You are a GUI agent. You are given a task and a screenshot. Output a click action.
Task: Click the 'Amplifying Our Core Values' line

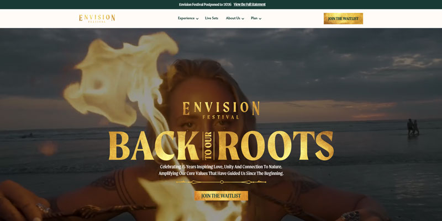coord(221,174)
